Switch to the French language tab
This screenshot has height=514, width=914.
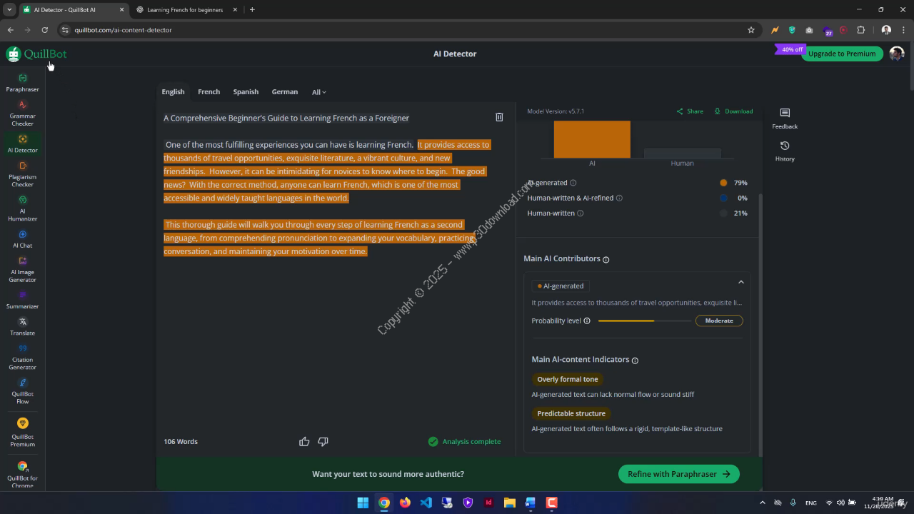[209, 92]
